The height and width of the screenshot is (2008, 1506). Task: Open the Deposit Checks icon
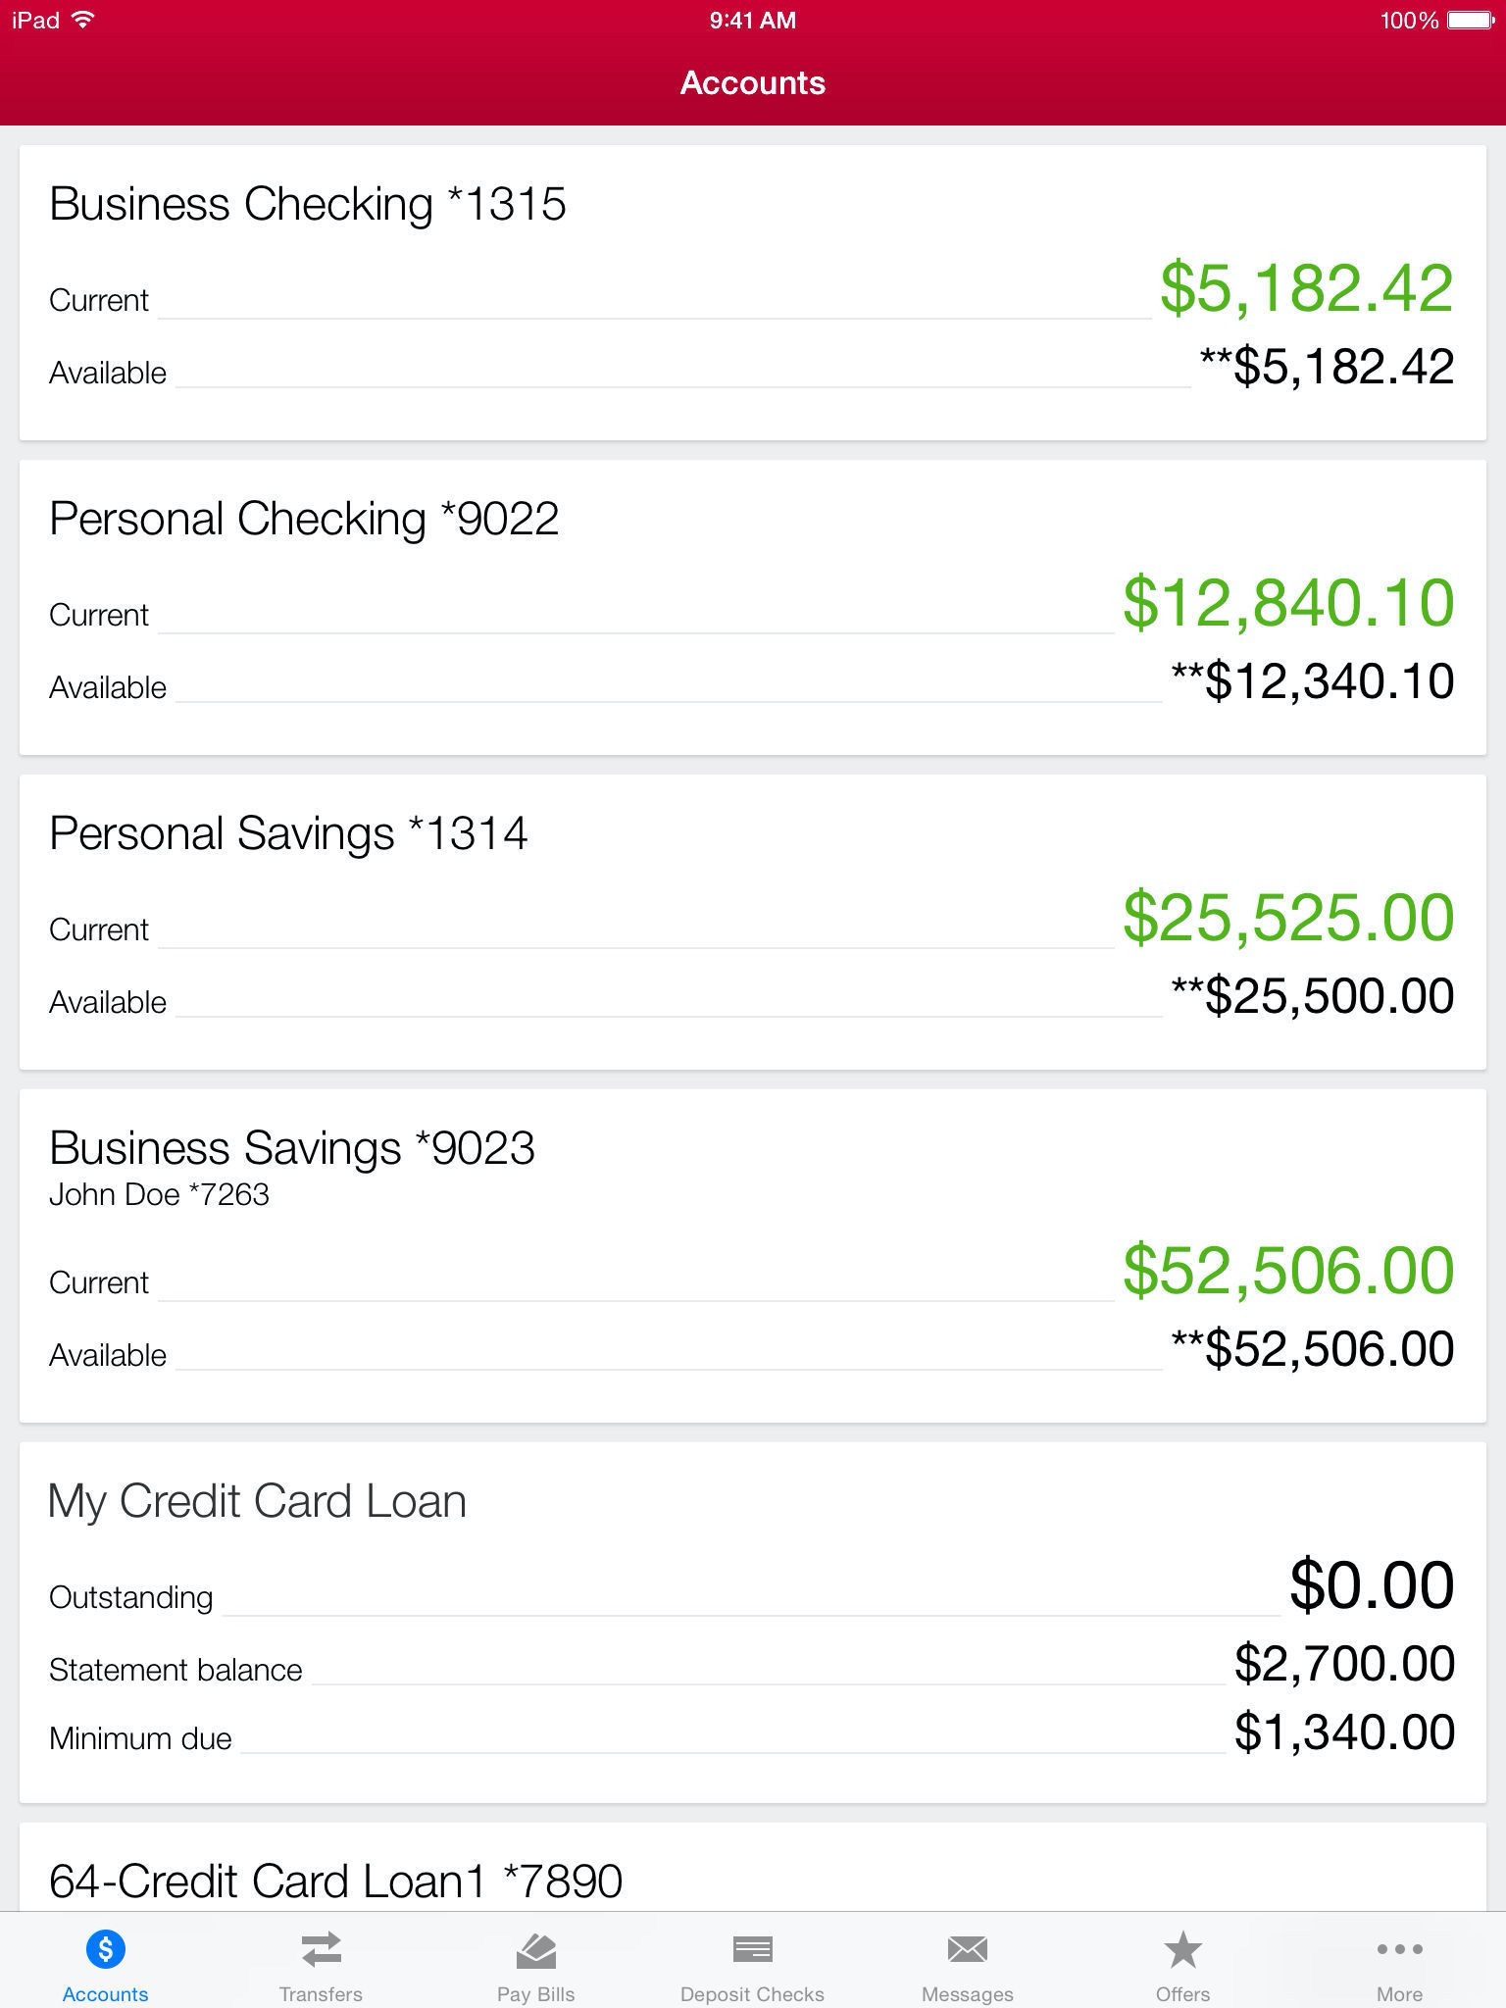click(x=752, y=1949)
